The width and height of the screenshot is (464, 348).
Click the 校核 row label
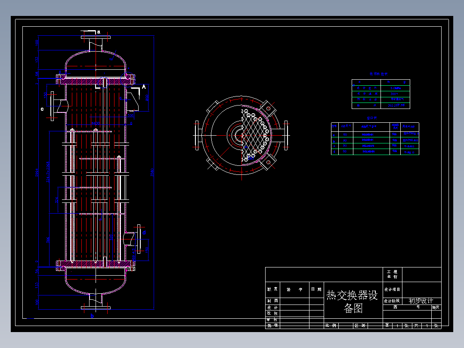coord(272,314)
